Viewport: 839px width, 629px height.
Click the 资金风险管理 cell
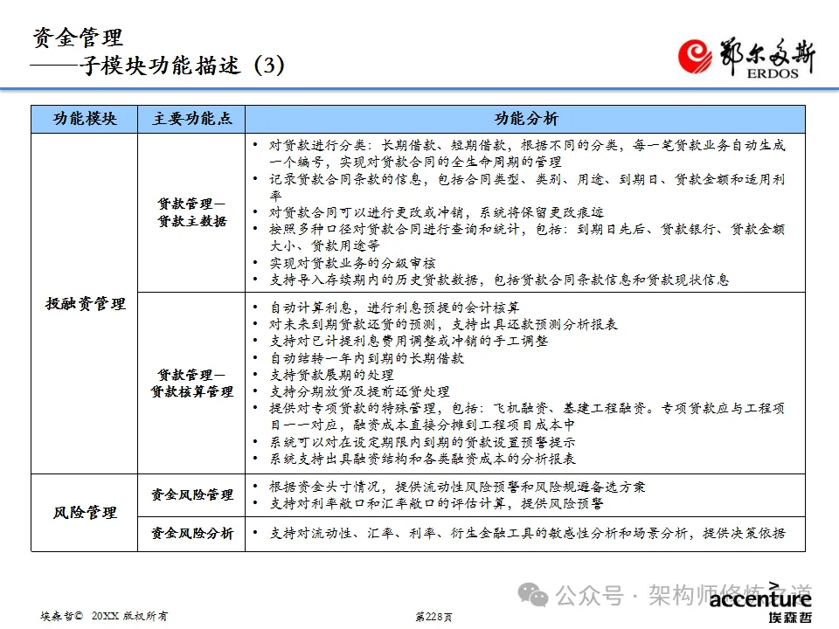coord(191,494)
